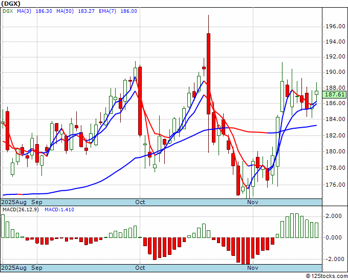
Task: Click the MACD:1.410 value label
Action: coord(59,210)
